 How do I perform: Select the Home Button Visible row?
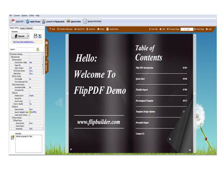26,62
